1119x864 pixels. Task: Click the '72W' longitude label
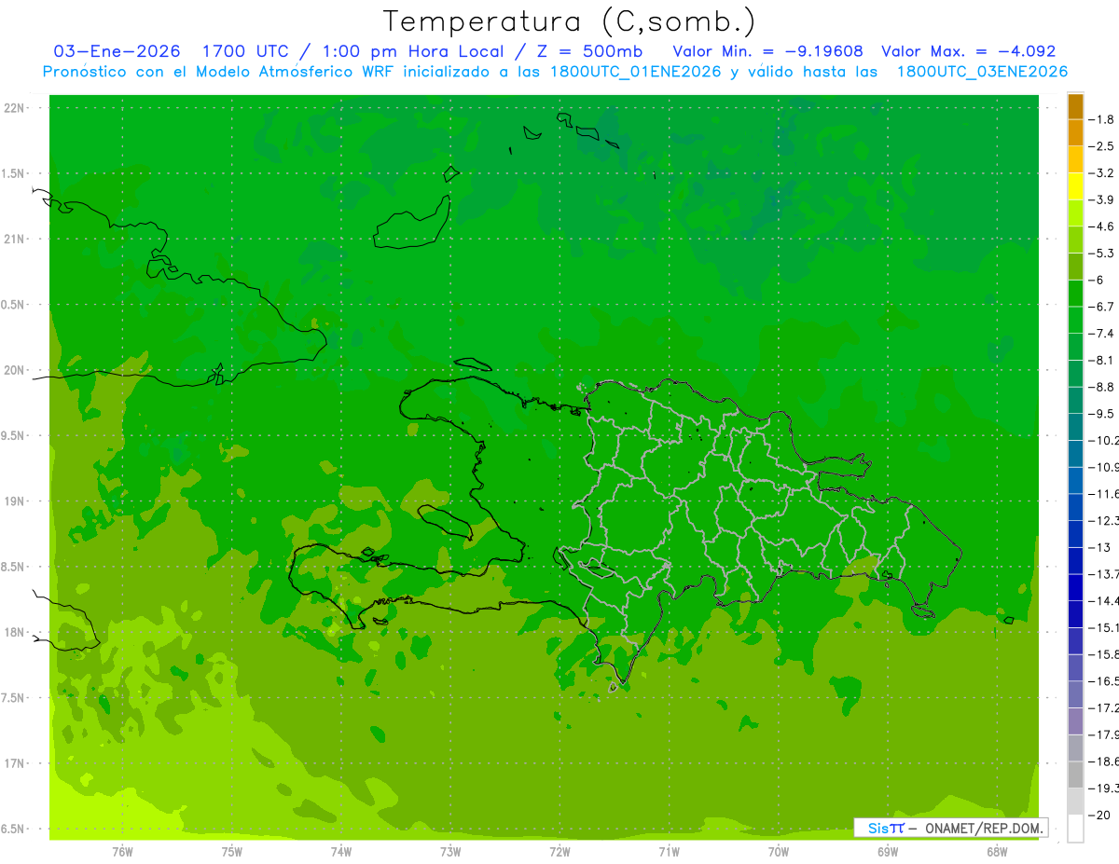click(560, 852)
